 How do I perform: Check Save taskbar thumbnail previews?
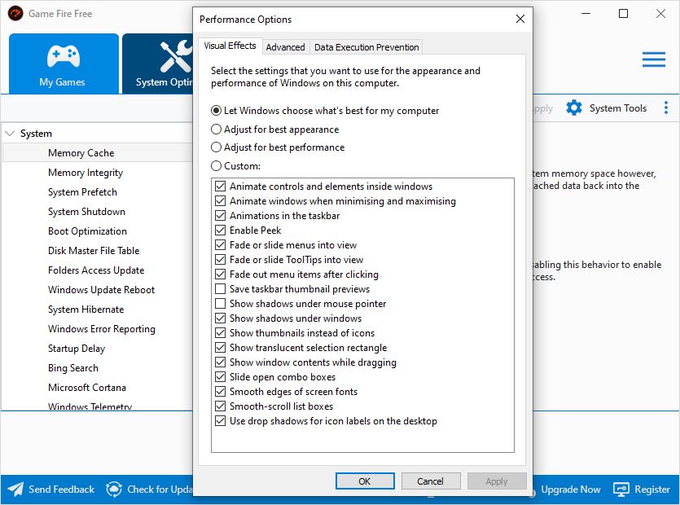pyautogui.click(x=221, y=289)
